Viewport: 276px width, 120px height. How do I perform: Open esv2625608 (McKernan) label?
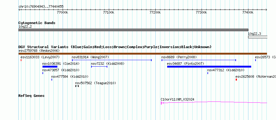tap(256, 77)
